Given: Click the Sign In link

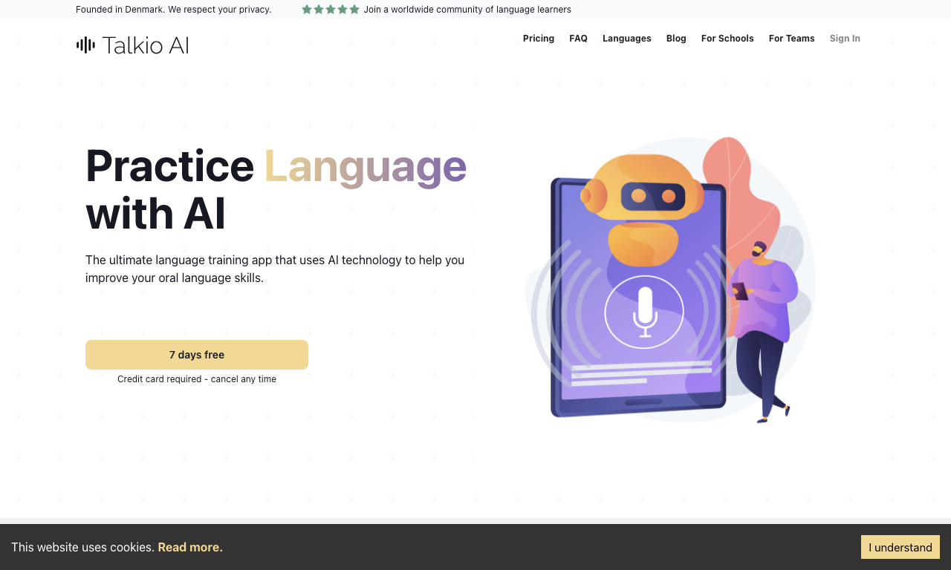Looking at the screenshot, I should click(845, 39).
